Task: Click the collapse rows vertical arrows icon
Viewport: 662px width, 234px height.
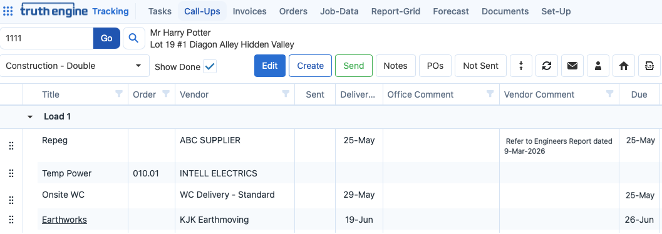Action: click(521, 66)
